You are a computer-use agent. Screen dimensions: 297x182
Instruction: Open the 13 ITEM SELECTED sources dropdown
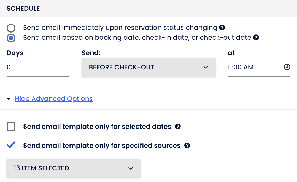tap(73, 168)
